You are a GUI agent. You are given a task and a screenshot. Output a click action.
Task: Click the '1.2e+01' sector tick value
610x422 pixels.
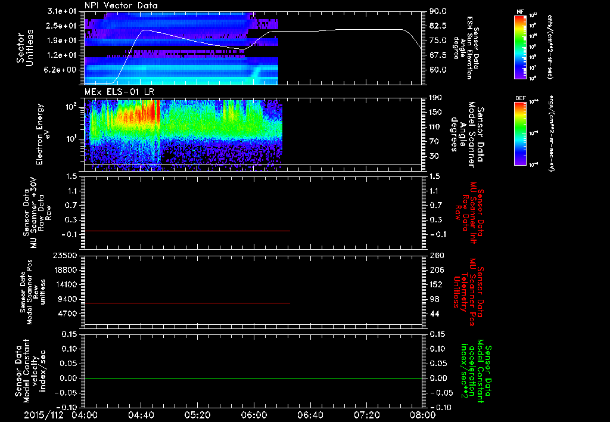pyautogui.click(x=62, y=55)
